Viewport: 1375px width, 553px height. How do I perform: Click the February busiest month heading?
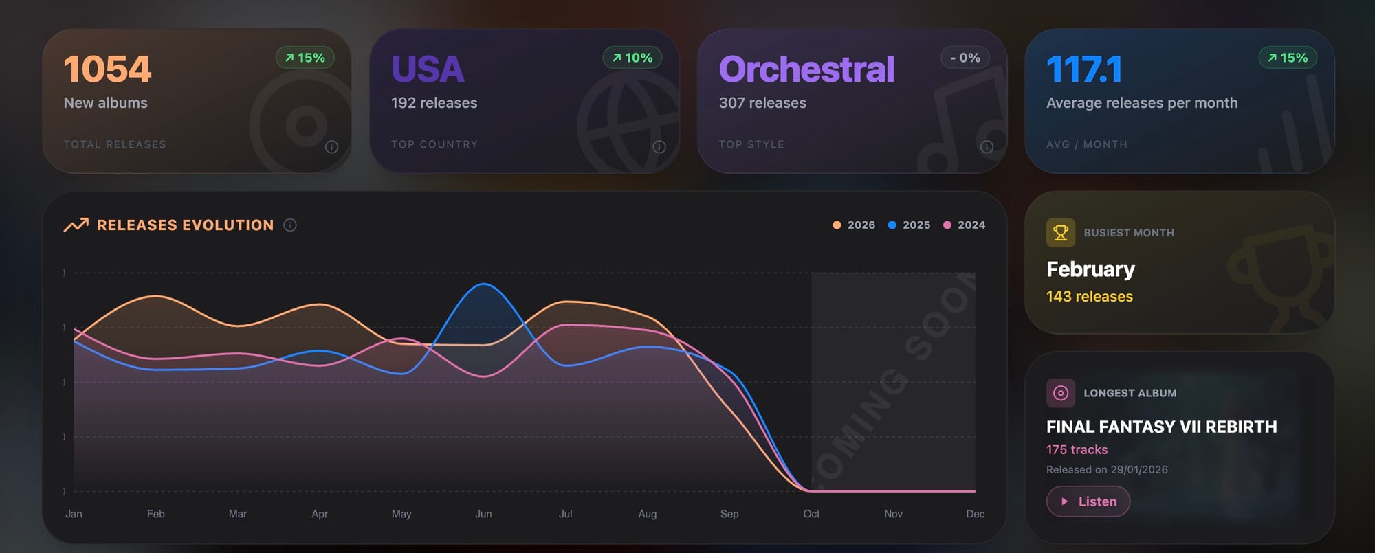[x=1090, y=269]
